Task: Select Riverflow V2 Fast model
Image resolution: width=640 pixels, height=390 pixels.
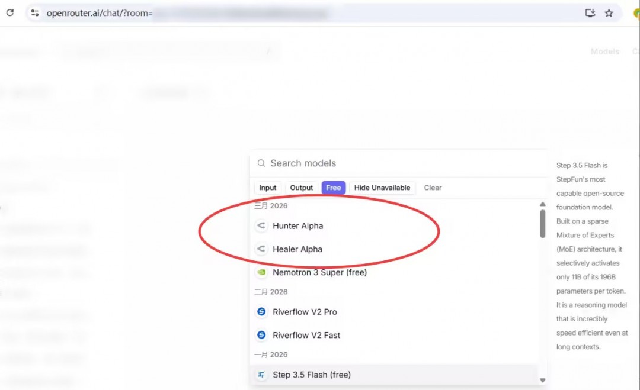Action: (395, 335)
